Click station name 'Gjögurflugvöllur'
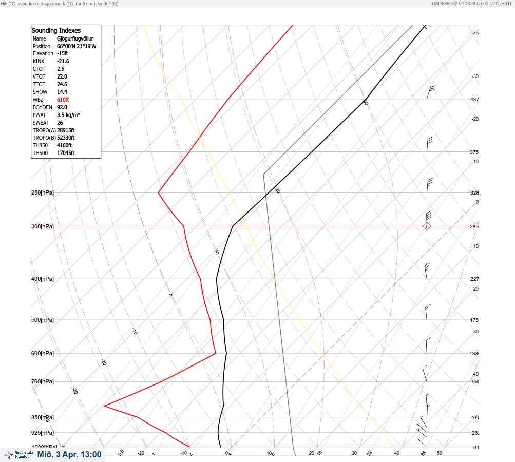This screenshot has width=515, height=462. pos(75,38)
